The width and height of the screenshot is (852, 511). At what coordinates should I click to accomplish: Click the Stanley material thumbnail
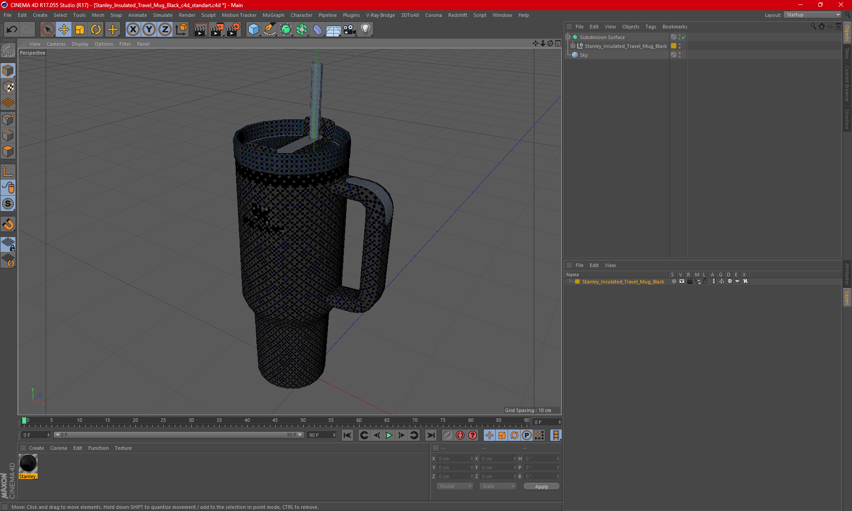click(28, 464)
